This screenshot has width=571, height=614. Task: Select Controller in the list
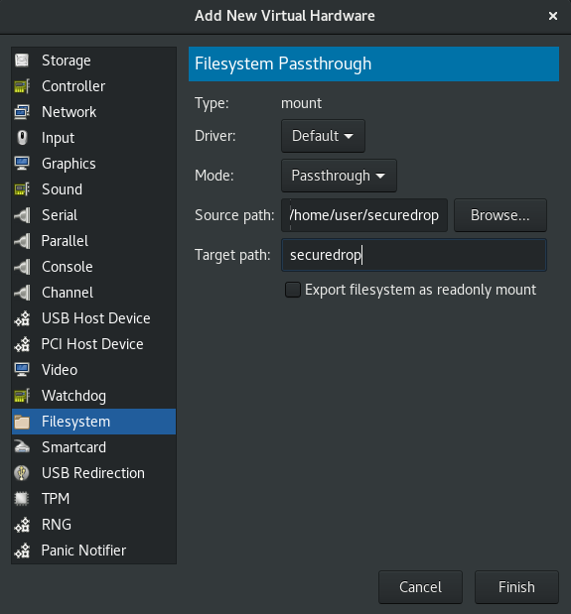(x=93, y=86)
